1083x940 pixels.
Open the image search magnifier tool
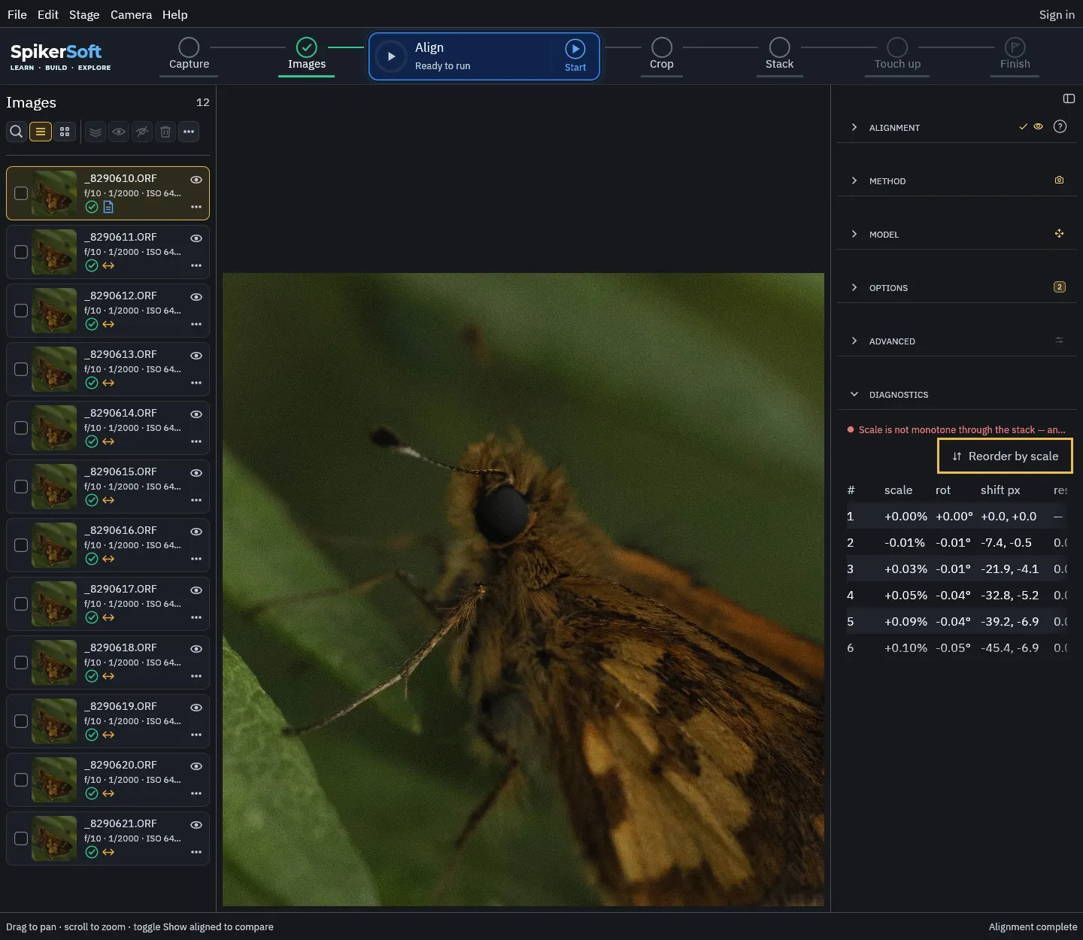[16, 132]
